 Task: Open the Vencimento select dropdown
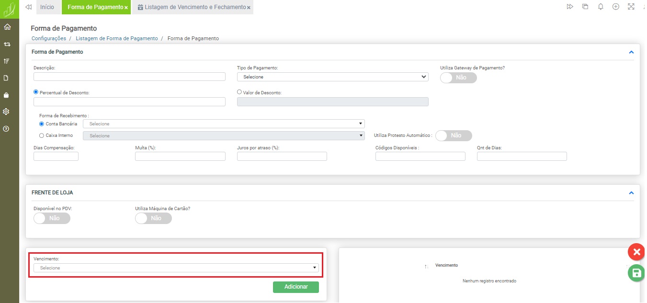[x=176, y=268]
